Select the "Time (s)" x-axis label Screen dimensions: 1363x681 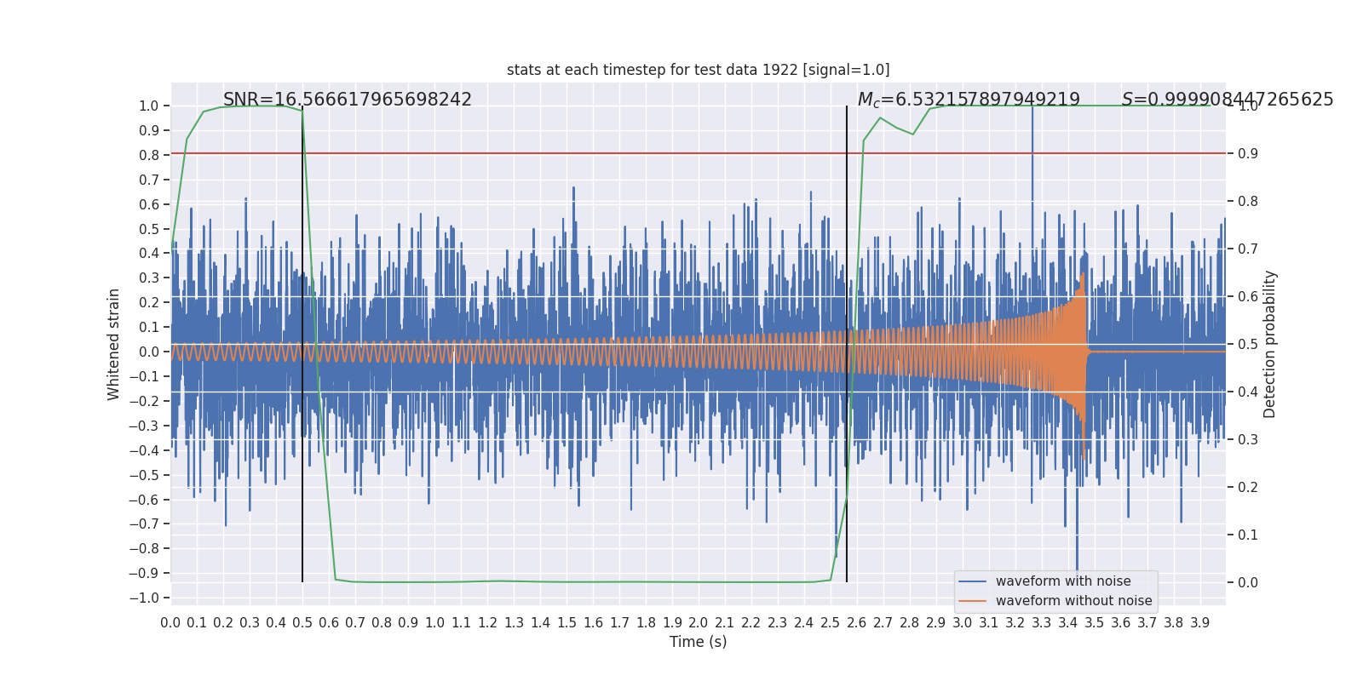698,642
